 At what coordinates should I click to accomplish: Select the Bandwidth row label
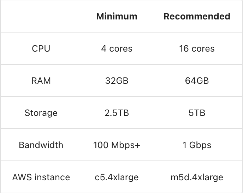(x=41, y=145)
